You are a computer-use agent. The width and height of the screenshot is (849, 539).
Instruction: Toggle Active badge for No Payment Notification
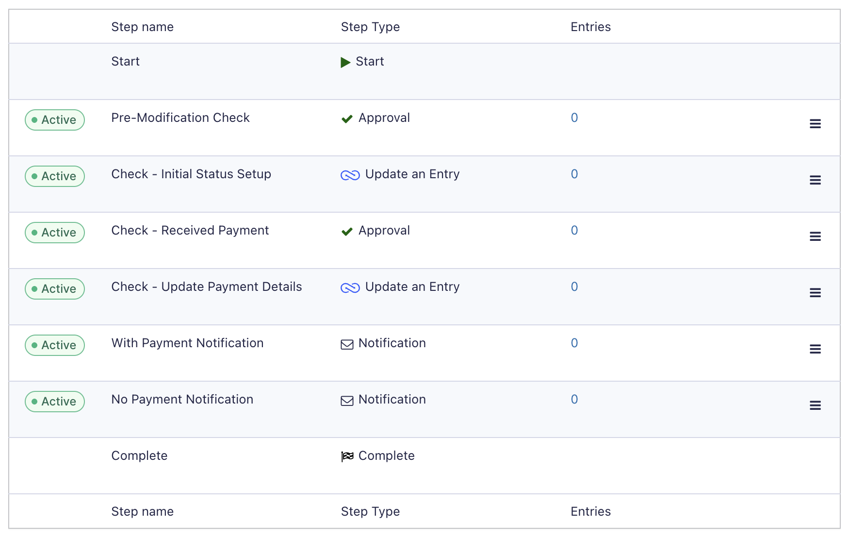[x=55, y=402]
